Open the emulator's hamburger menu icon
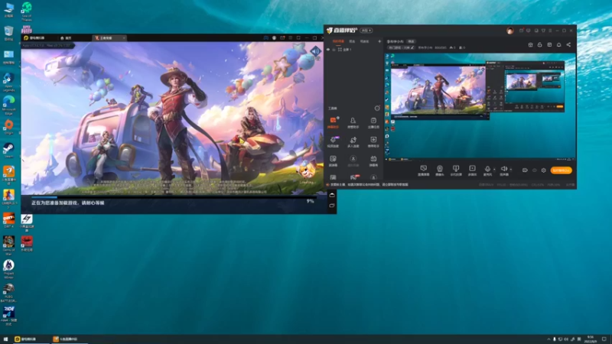 (291, 37)
